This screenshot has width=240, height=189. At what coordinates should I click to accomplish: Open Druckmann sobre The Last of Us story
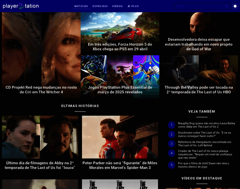click(x=205, y=134)
